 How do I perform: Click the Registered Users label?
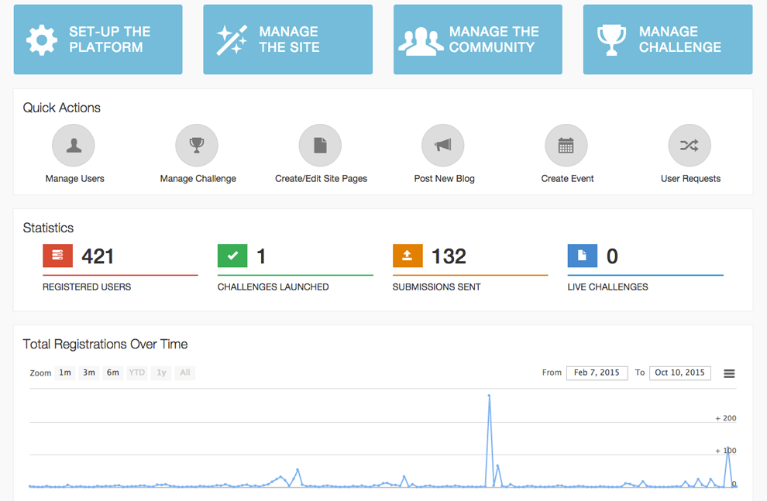(87, 287)
